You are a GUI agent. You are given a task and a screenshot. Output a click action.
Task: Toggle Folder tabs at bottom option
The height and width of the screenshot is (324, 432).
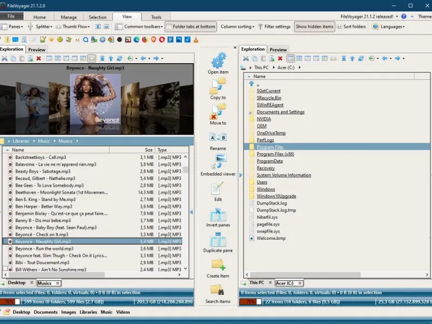coord(191,26)
